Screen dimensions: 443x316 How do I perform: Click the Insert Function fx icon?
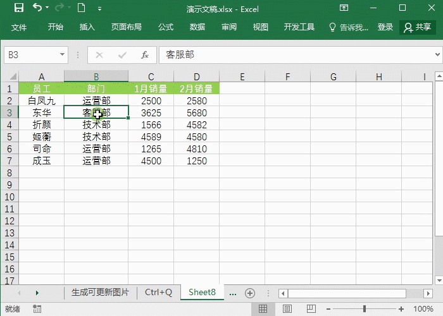[x=144, y=55]
